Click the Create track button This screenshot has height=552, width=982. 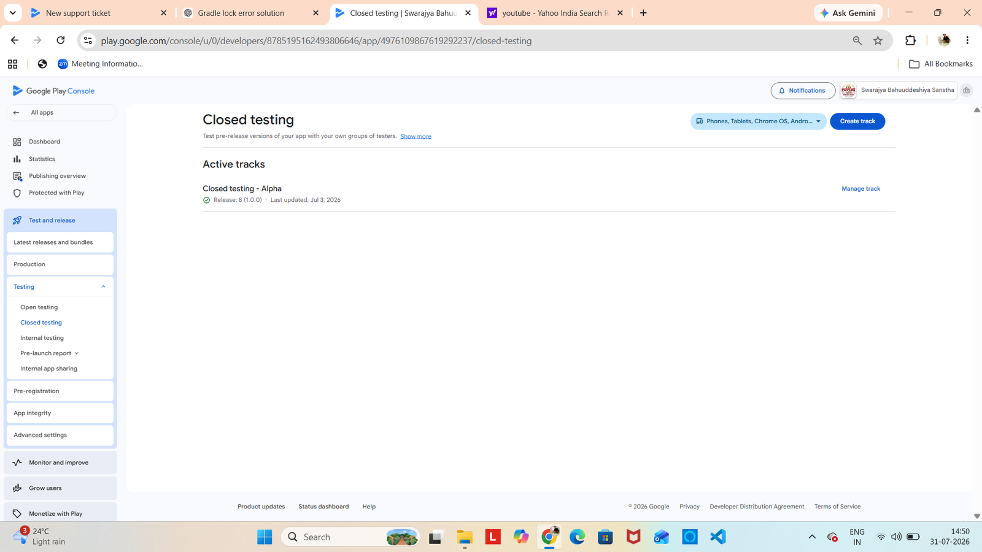point(857,121)
